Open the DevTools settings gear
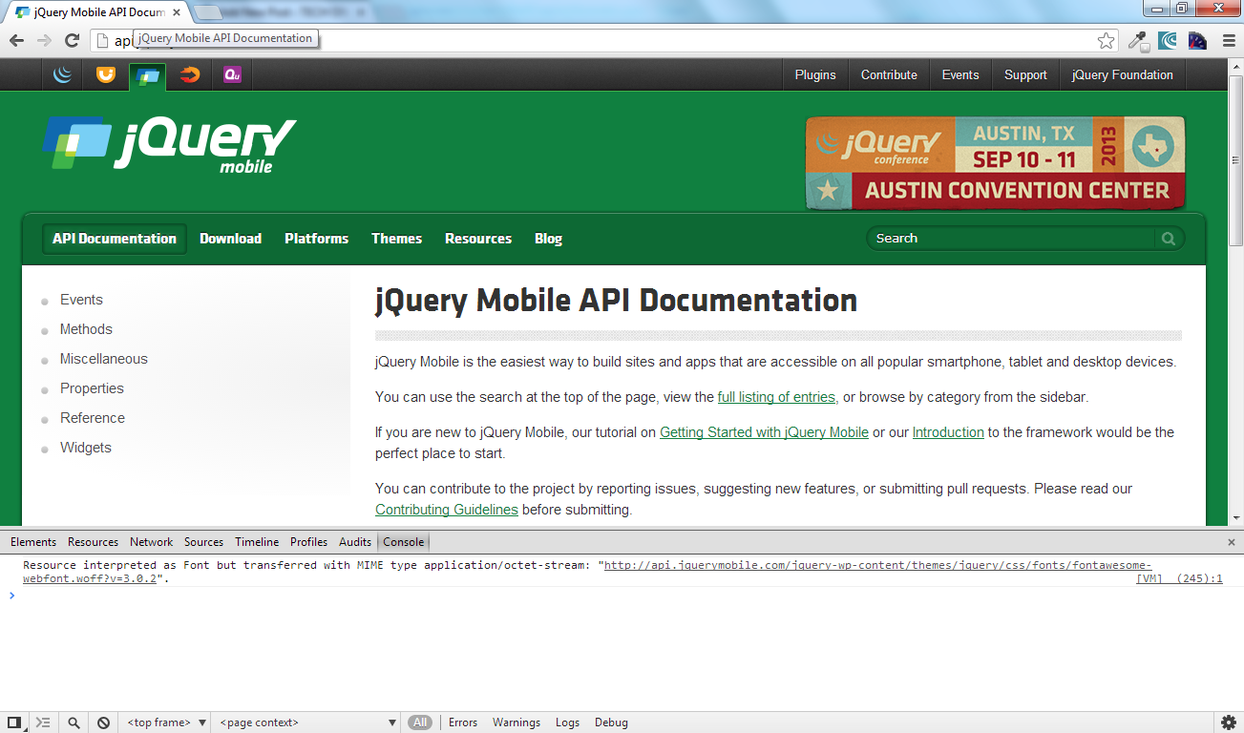Image resolution: width=1244 pixels, height=733 pixels. [x=1229, y=723]
